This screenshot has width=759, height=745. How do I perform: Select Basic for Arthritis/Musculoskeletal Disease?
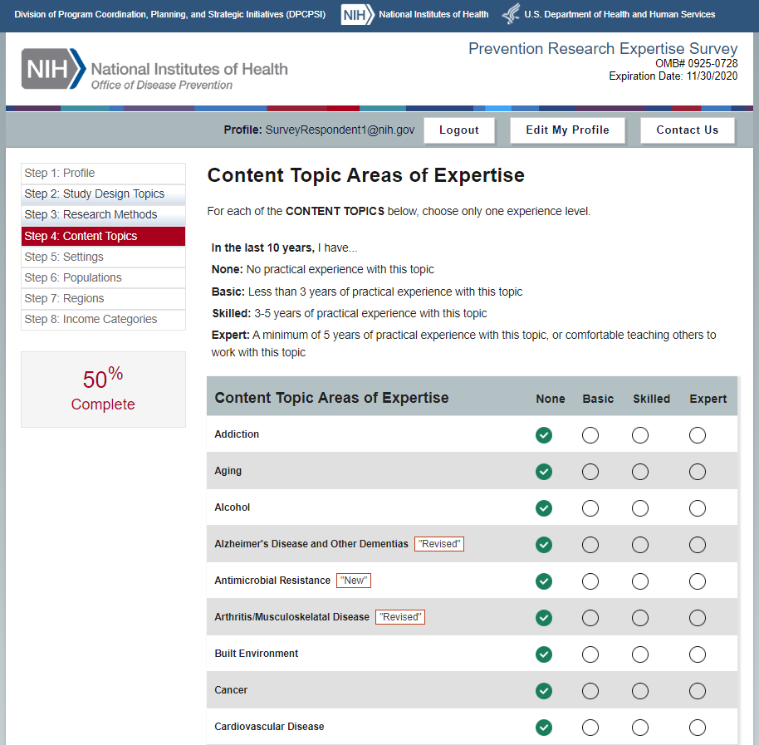point(590,618)
